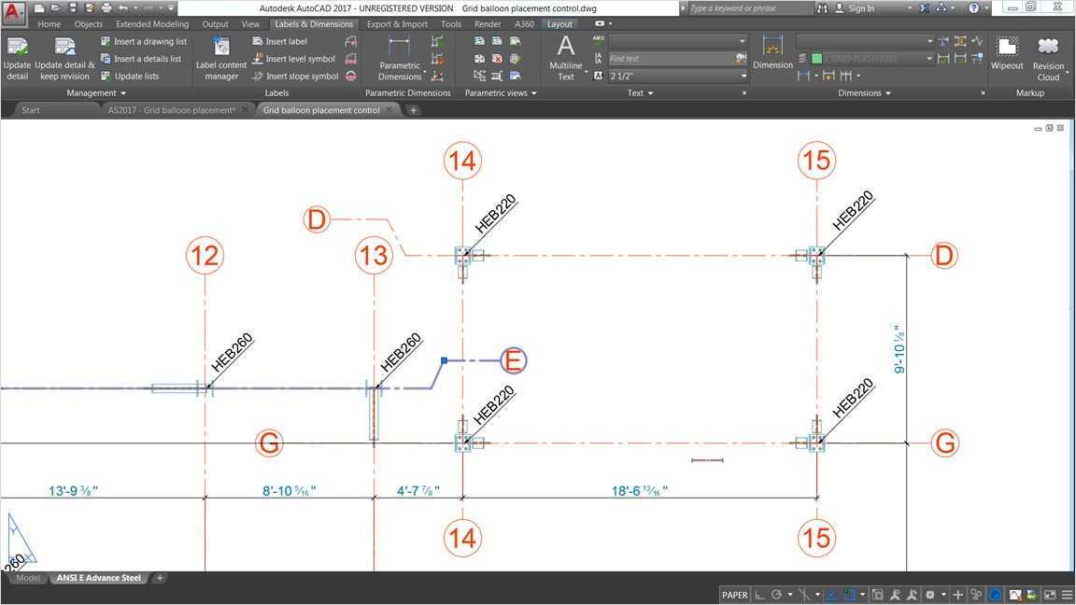Click the Autodesk Exchange Apps icon
Viewport: 1076px width, 605px height.
click(x=925, y=8)
